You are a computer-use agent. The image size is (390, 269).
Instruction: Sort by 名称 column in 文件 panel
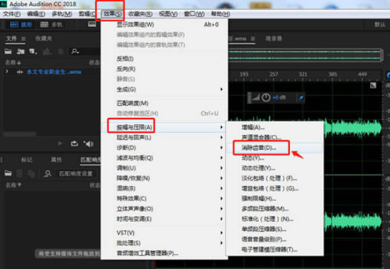13,62
